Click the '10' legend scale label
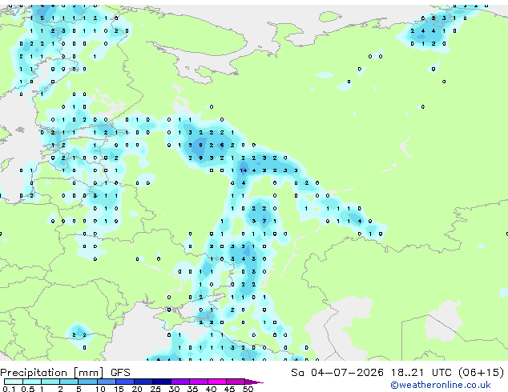 pyautogui.click(x=100, y=389)
